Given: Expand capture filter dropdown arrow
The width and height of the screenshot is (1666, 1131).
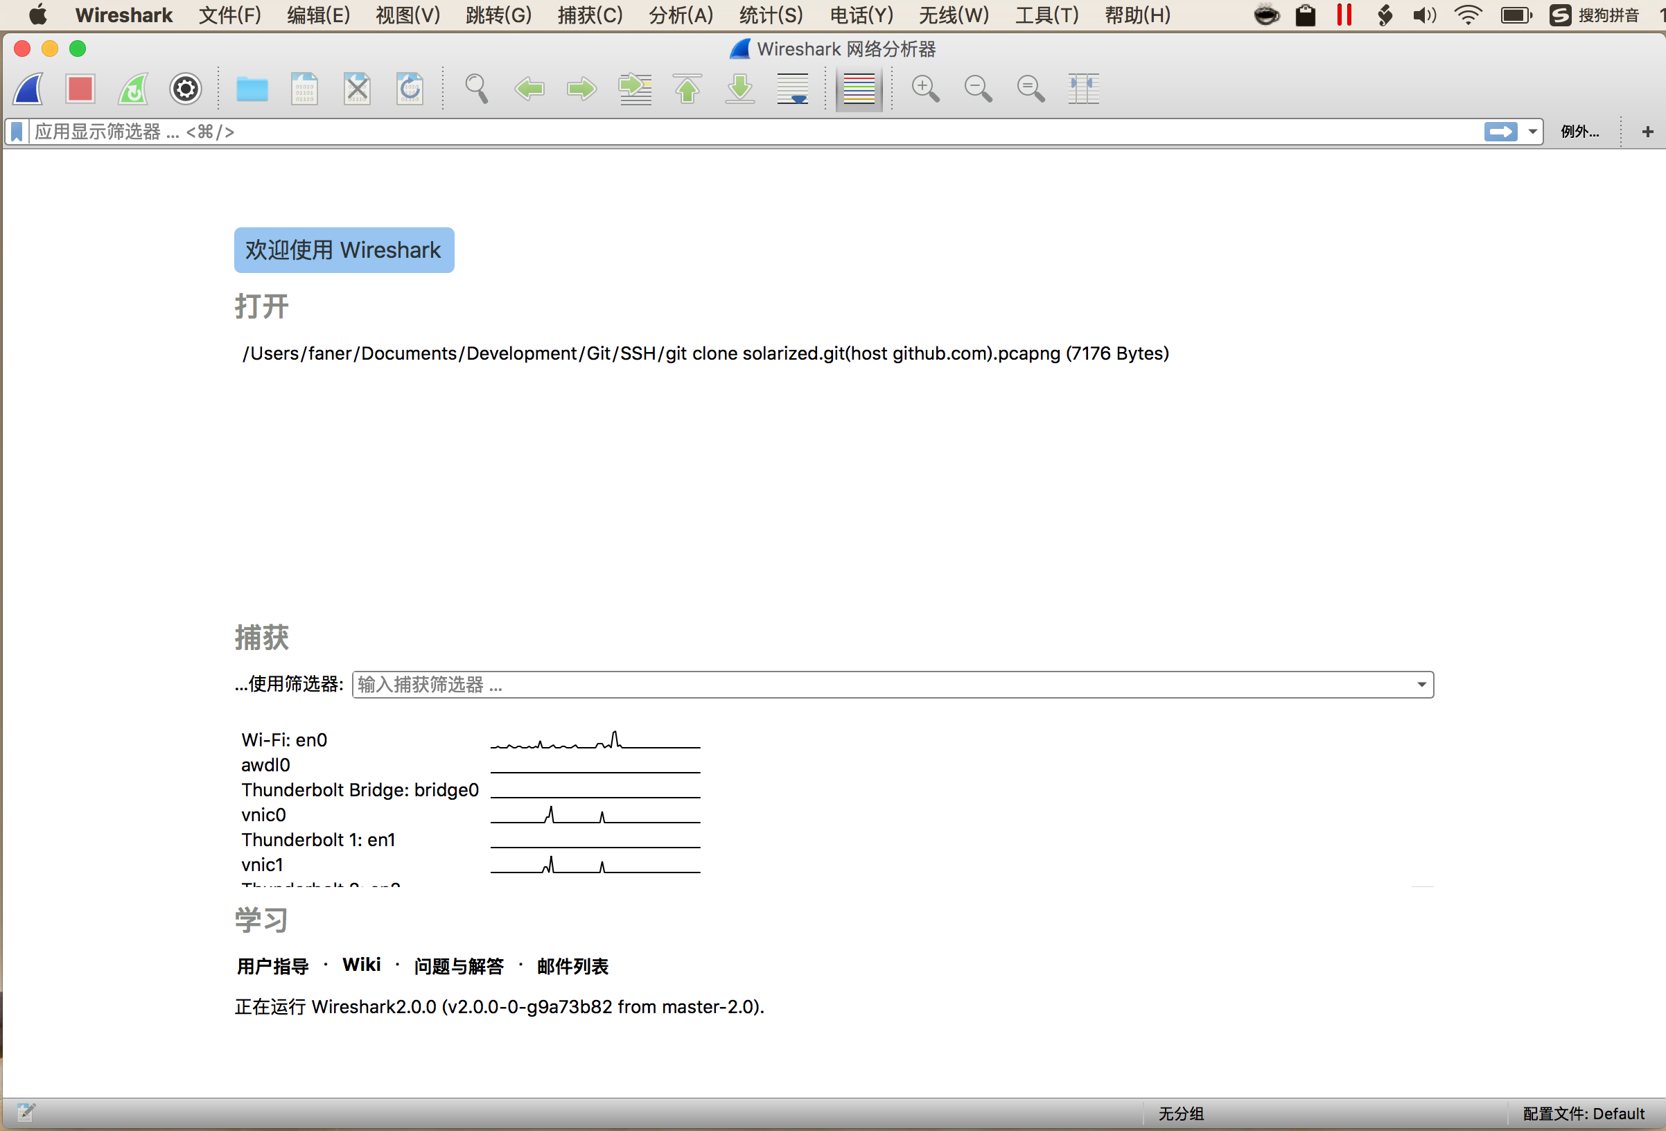Looking at the screenshot, I should (x=1421, y=685).
